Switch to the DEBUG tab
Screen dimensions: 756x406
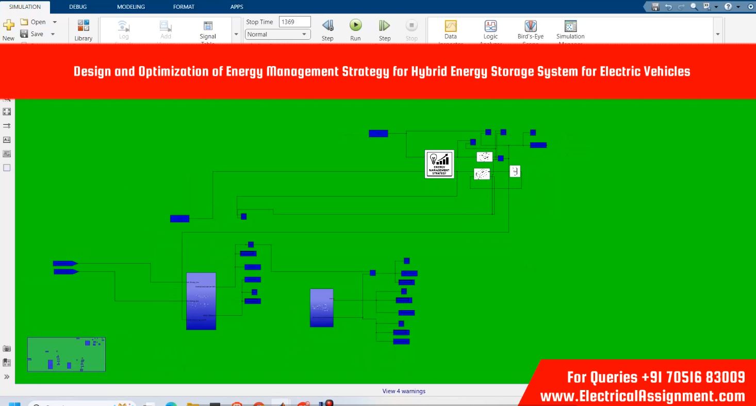click(78, 7)
